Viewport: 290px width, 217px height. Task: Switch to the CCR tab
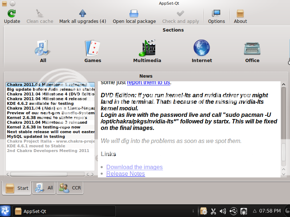pos(70,188)
